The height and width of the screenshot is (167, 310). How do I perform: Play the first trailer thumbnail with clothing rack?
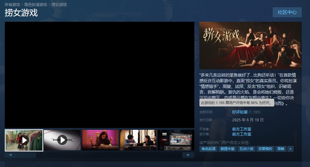coord(24,140)
